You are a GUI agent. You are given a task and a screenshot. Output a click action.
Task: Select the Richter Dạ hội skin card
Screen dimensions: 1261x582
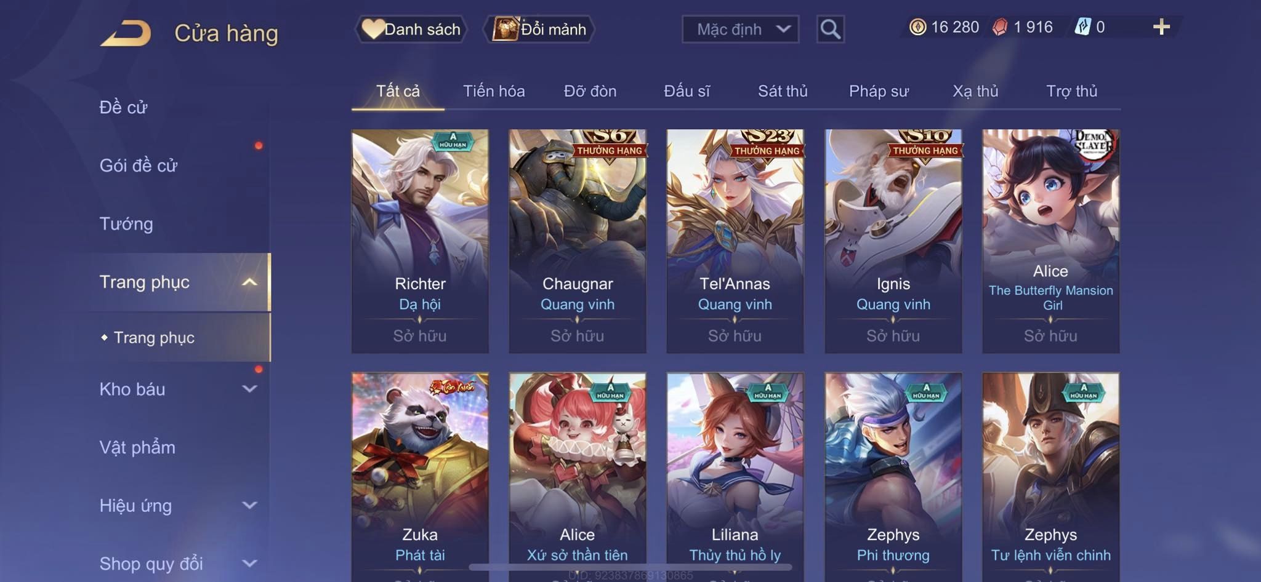tap(420, 241)
